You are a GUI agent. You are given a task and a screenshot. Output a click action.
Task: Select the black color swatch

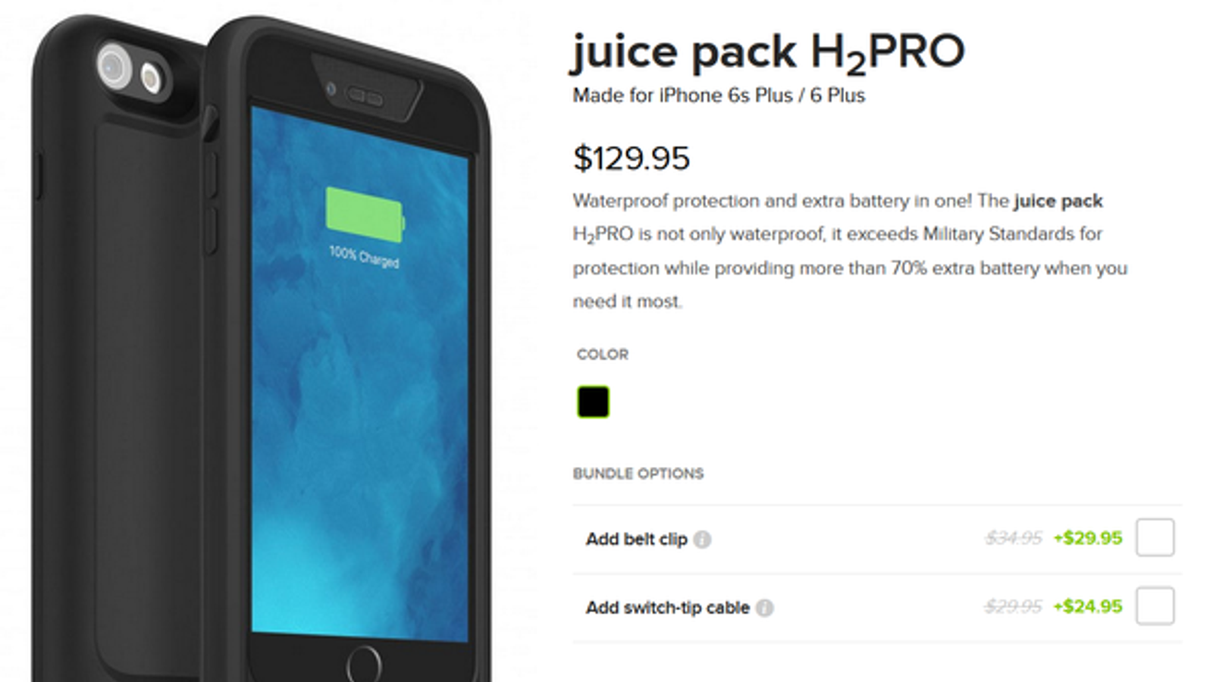pos(593,402)
